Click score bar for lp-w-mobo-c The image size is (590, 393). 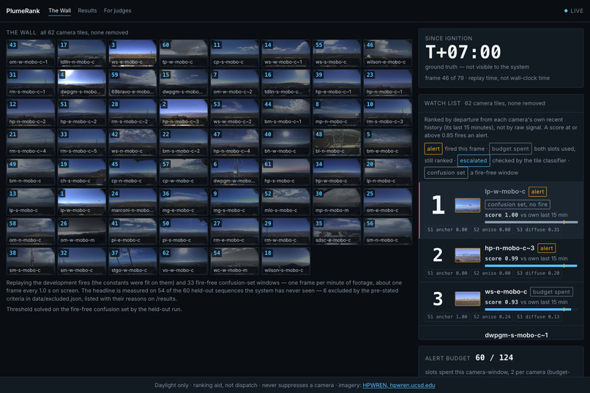531,222
